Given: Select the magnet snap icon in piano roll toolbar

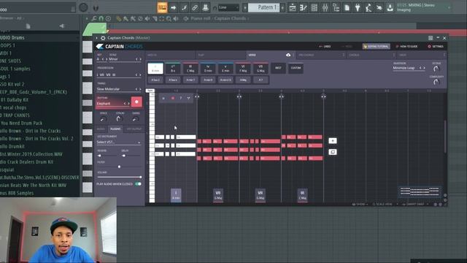Looking at the screenshot, I should (101, 18).
